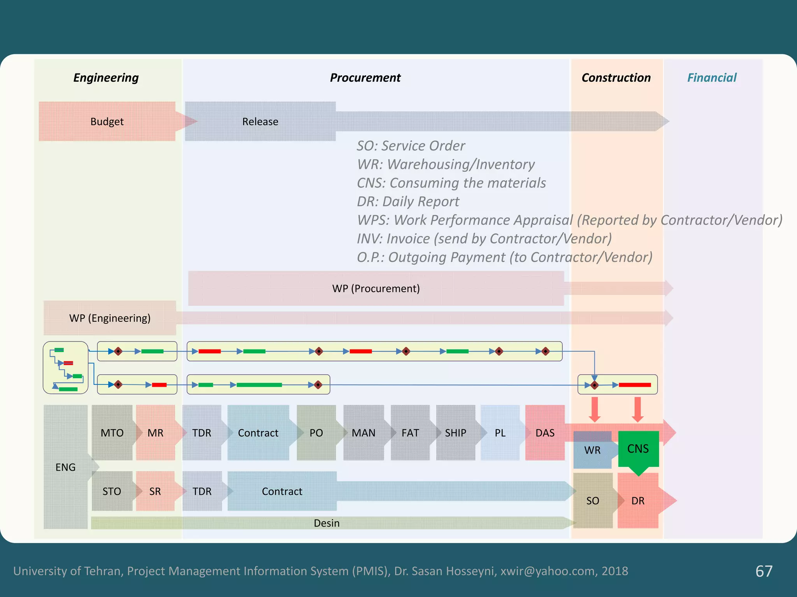This screenshot has width=797, height=597.
Task: Click the ENG tall block
Action: (65, 467)
